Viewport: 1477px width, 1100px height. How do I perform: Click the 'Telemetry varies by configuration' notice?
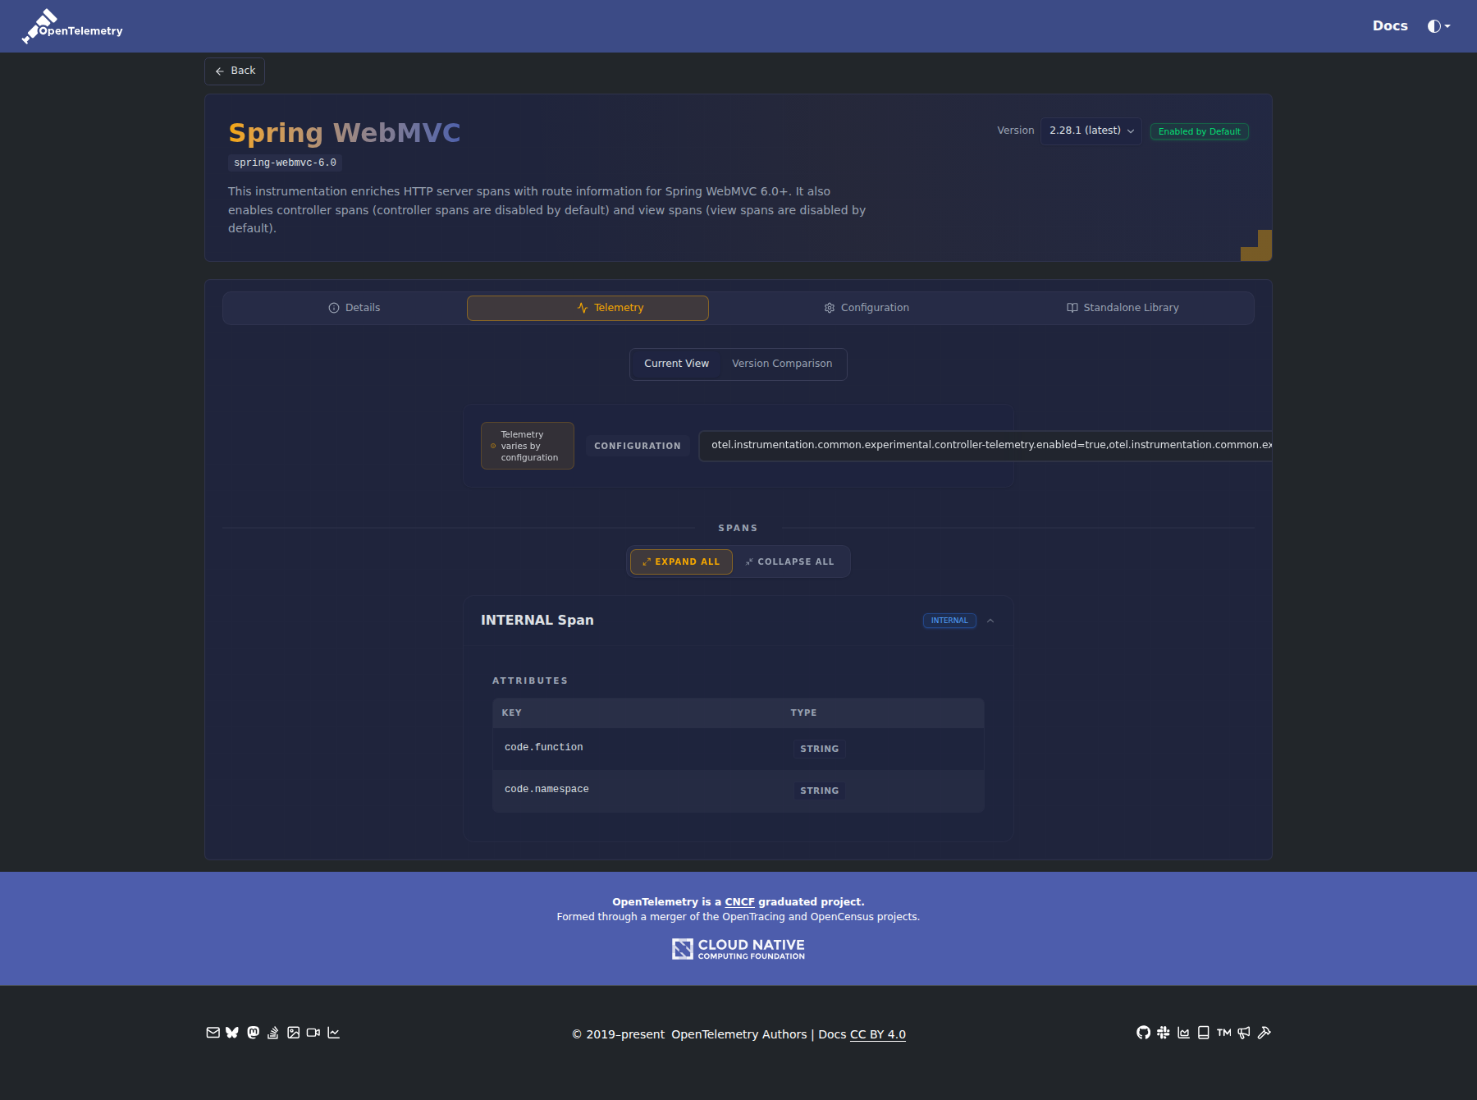[x=528, y=446]
